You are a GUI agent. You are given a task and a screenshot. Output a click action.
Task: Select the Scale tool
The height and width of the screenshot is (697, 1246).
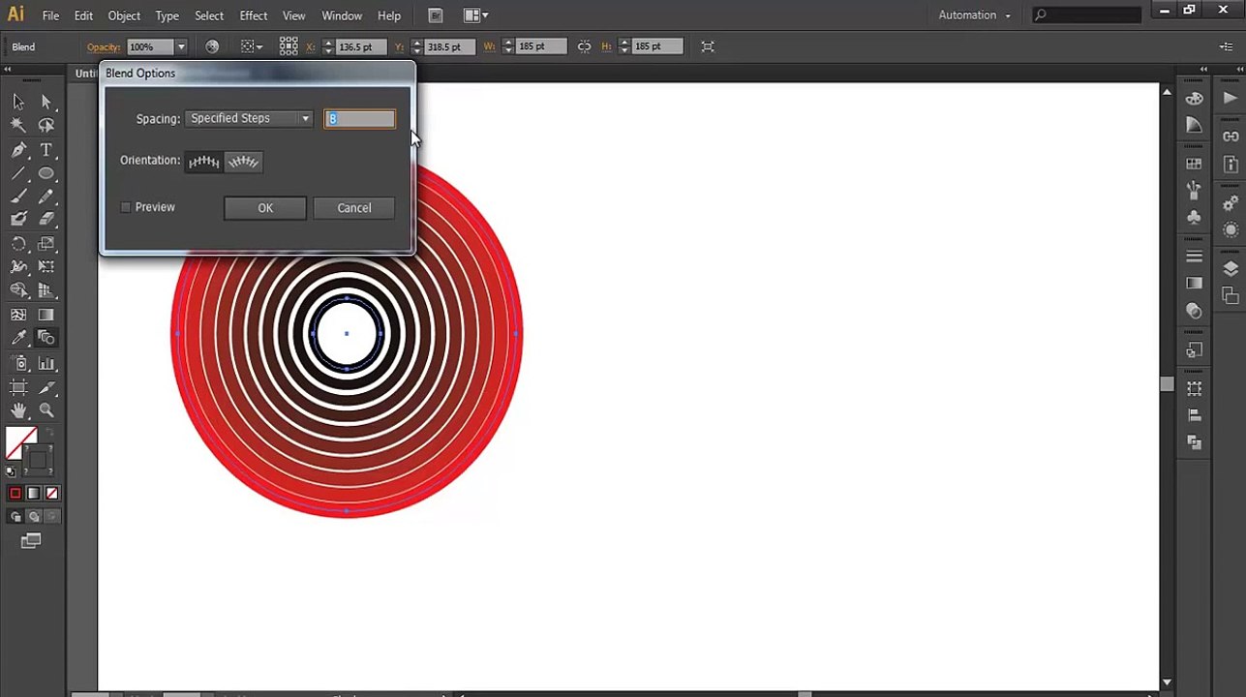pos(46,244)
